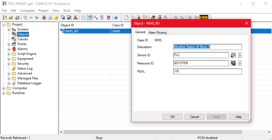The width and height of the screenshot is (272, 140).
Task: Expand the Script Engine node
Action: (9, 54)
